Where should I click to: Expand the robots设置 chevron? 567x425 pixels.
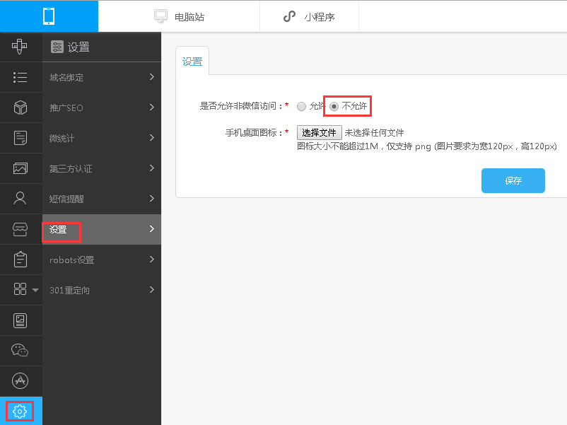(152, 259)
